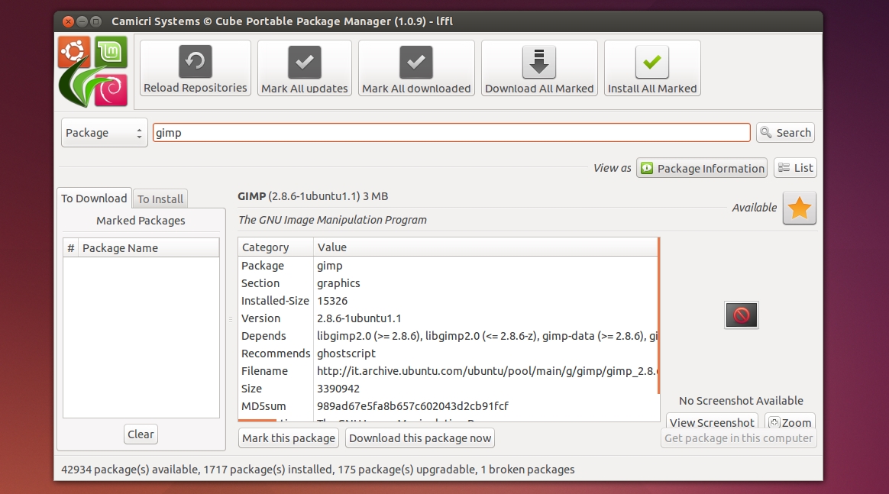The height and width of the screenshot is (494, 889).
Task: Click the # column header
Action: pos(71,248)
